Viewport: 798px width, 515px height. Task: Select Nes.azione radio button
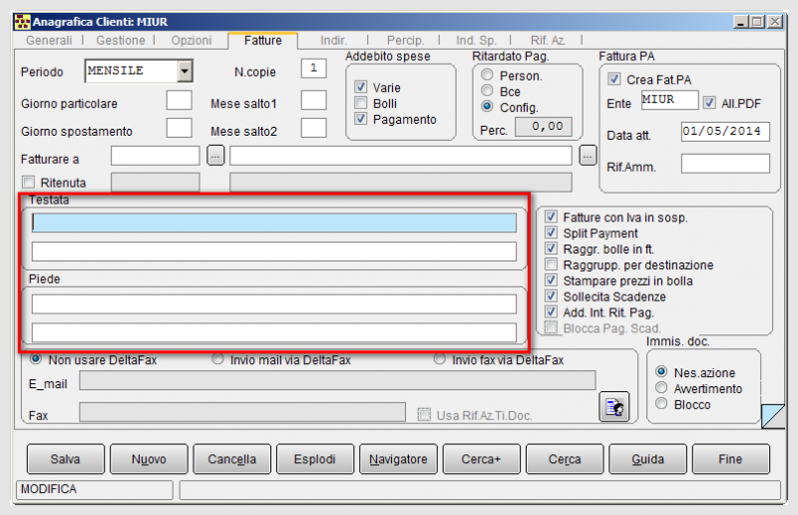(661, 372)
